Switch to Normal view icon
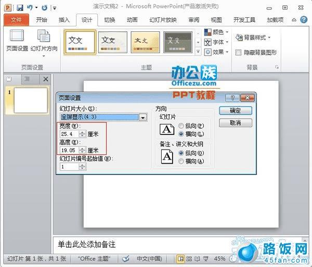The width and height of the screenshot is (312, 267). pyautogui.click(x=180, y=259)
